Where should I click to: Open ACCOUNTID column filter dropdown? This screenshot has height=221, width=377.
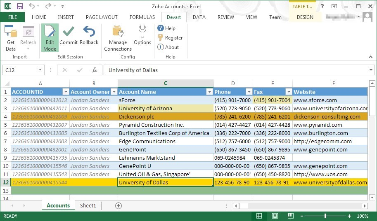coord(66,92)
